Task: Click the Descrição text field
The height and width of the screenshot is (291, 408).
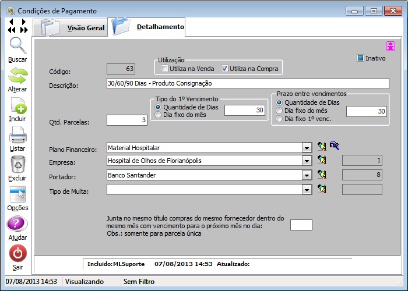Action: click(x=248, y=84)
